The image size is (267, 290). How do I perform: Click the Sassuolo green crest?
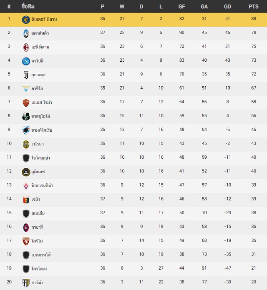click(x=26, y=117)
